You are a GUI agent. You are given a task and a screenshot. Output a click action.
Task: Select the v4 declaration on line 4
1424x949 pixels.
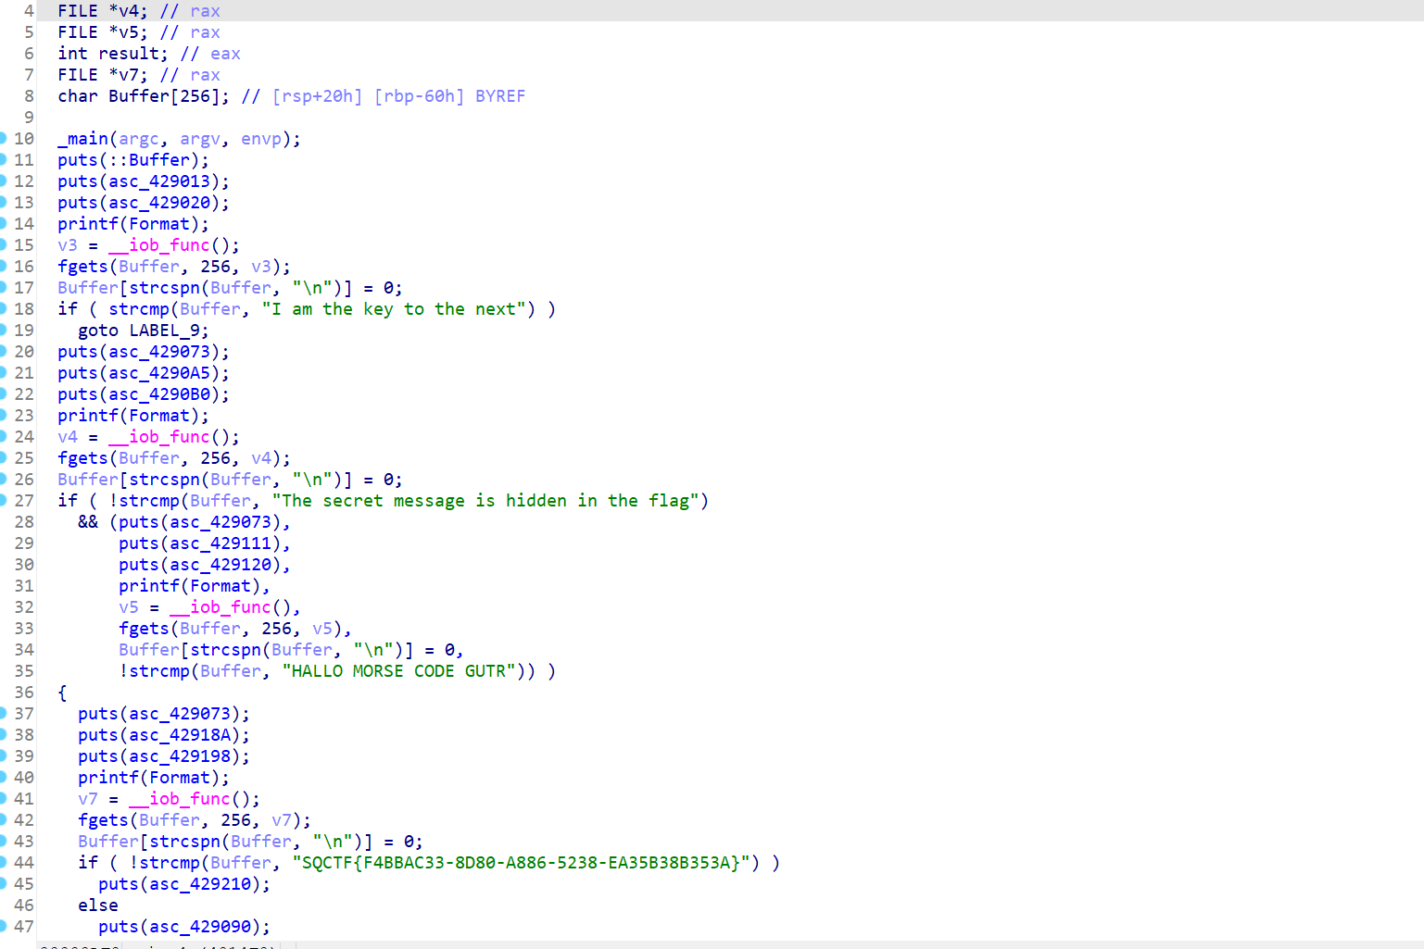tap(102, 11)
